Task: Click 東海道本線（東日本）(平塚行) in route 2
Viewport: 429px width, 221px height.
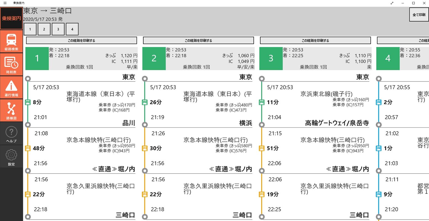Action: [x=218, y=97]
